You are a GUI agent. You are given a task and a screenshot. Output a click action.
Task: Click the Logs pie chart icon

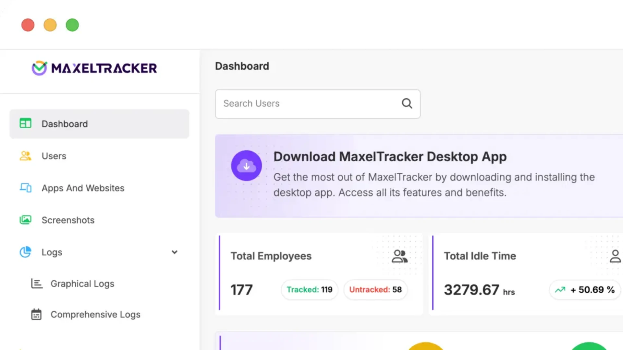[x=25, y=252]
